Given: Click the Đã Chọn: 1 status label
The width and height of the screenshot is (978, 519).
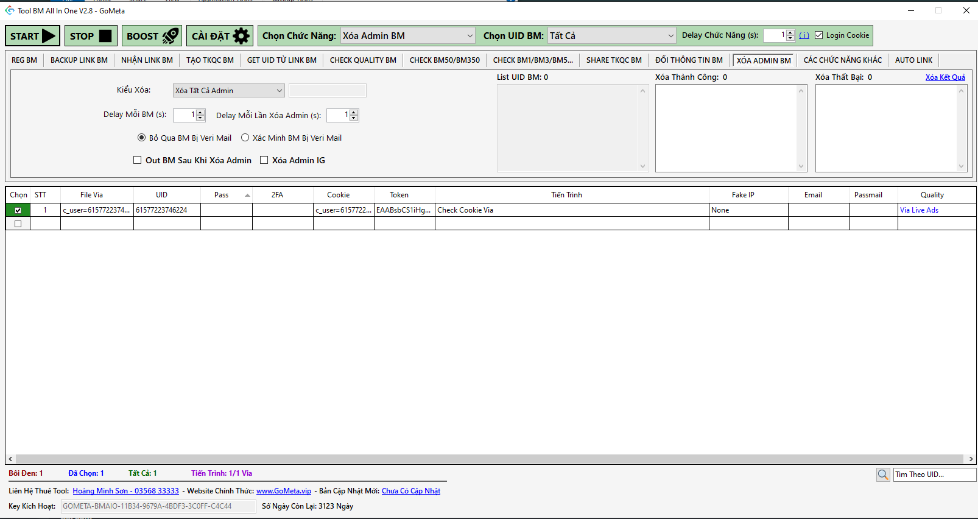Looking at the screenshot, I should pos(86,473).
